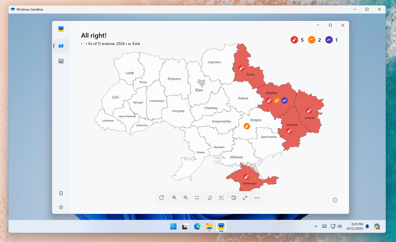Click the orange artillery icon in Kharkiv region

[277, 101]
